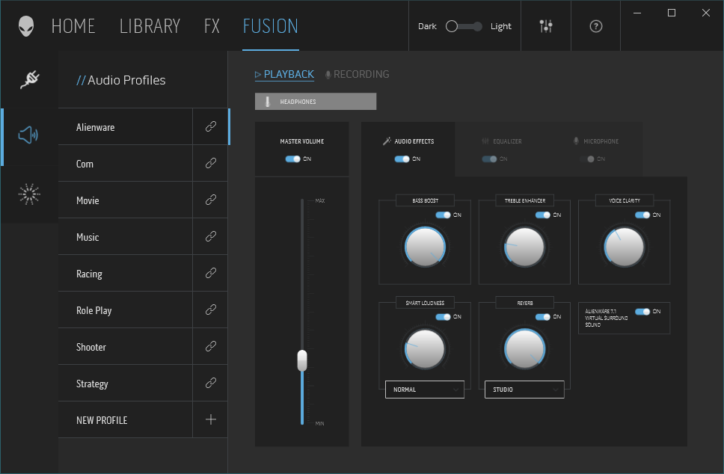Click the Reverb knob

click(x=524, y=349)
